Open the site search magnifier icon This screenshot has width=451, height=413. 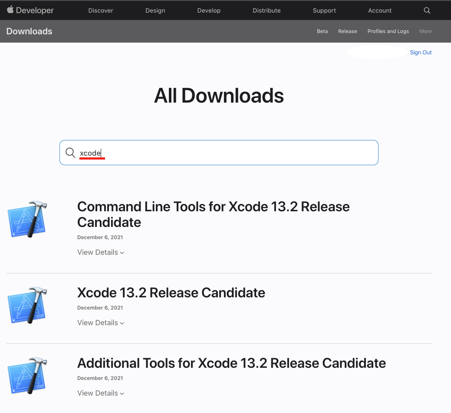(x=427, y=10)
